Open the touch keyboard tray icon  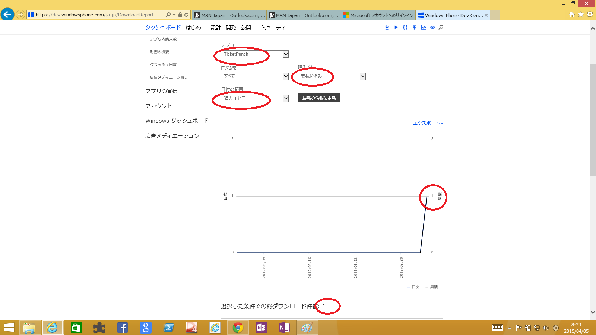(497, 328)
